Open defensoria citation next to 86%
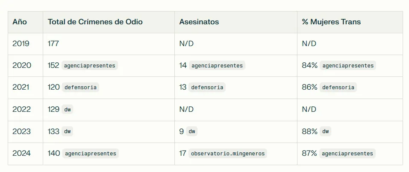 coord(338,87)
